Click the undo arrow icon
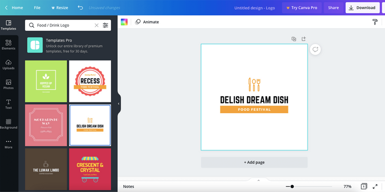 (x=80, y=8)
